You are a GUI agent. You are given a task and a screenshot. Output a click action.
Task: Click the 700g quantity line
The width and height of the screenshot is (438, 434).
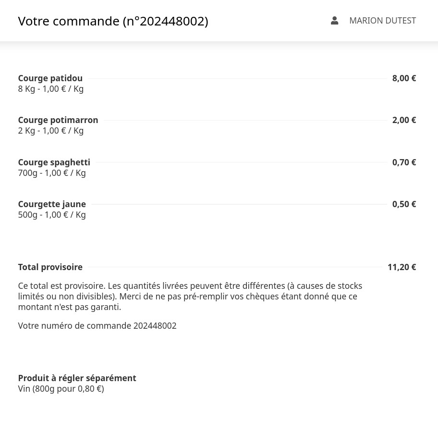click(52, 173)
